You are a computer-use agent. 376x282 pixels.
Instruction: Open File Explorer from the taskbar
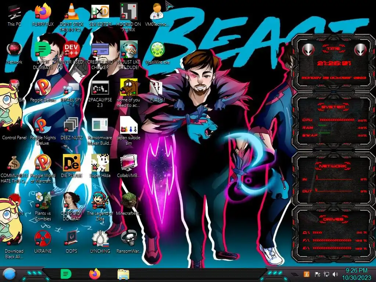pyautogui.click(x=123, y=274)
